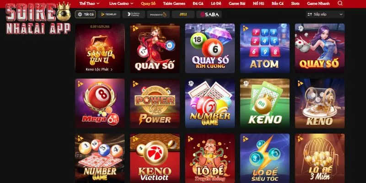366x183 pixels.
Task: Open the Nổ Hũ menu link
Action: (258, 4)
